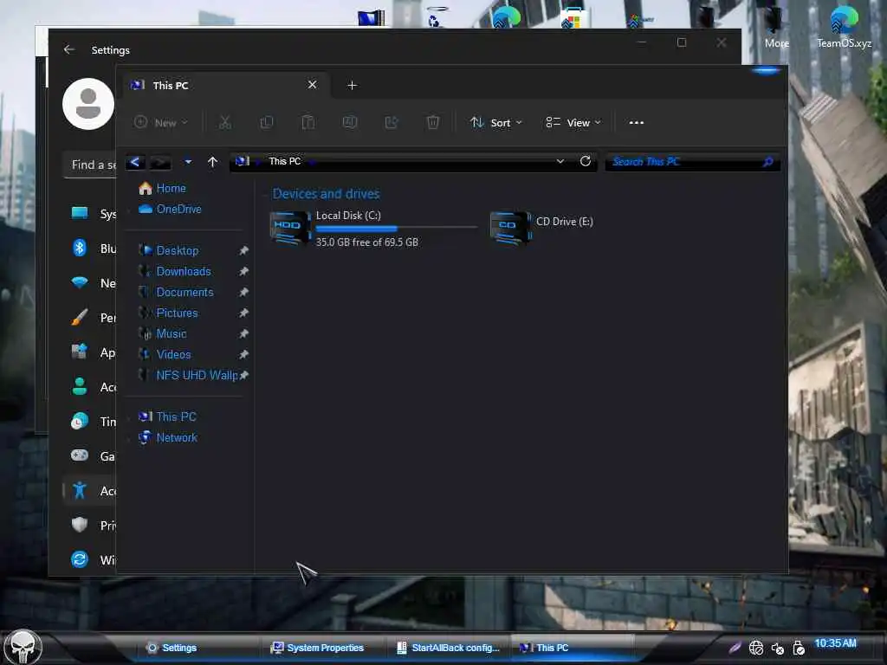Click '35.0 GB free of 69.5 GB' text

tap(366, 242)
